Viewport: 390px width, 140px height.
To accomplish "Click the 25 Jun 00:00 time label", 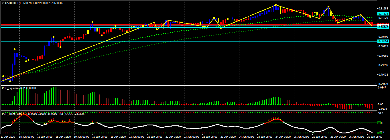I will [302, 137].
